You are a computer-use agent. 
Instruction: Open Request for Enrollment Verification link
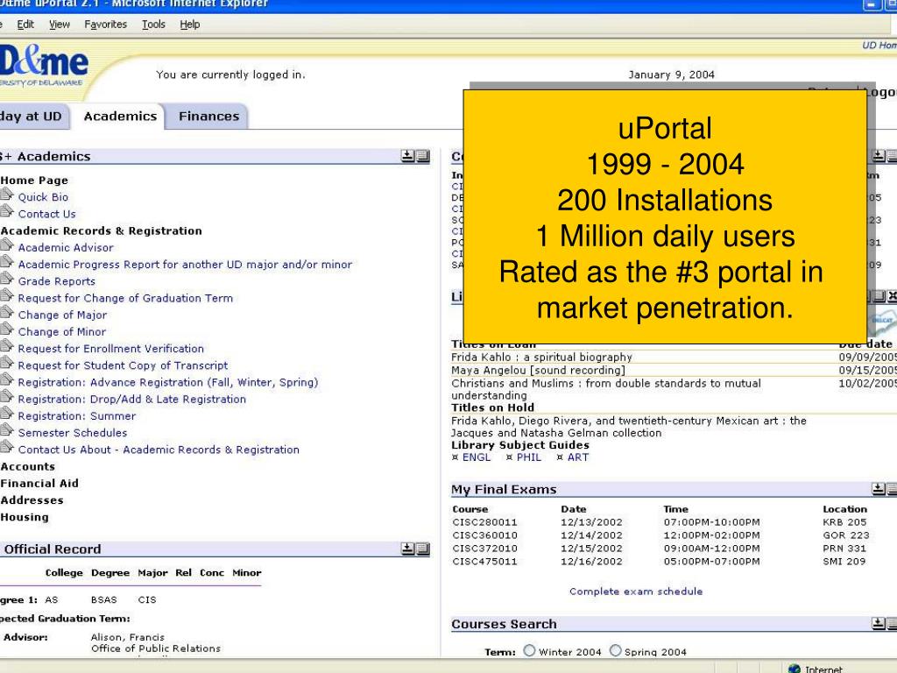(x=111, y=349)
